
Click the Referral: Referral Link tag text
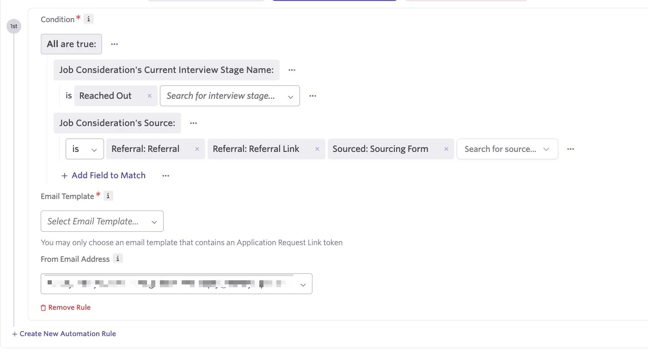(x=256, y=149)
